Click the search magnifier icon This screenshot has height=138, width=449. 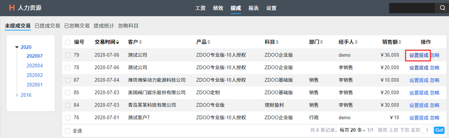[x=442, y=8]
